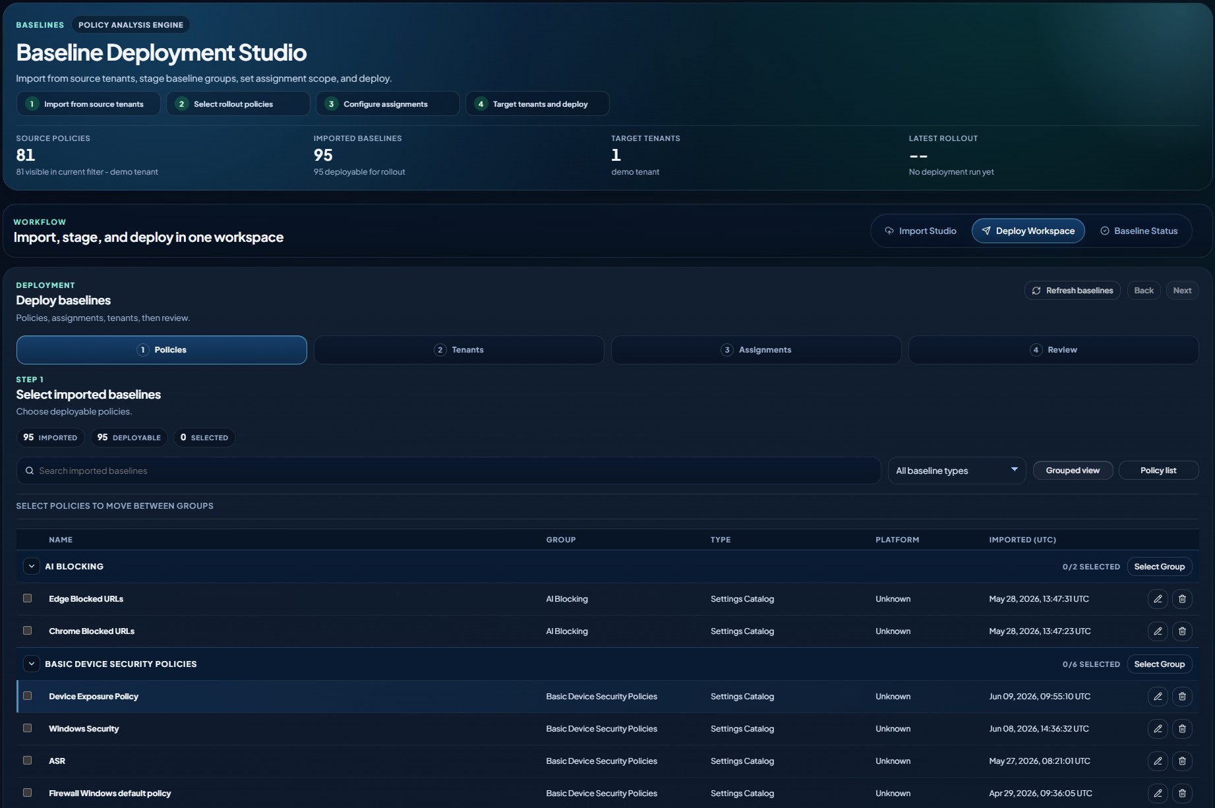Image resolution: width=1215 pixels, height=808 pixels.
Task: Click the 0 Selected counter chip
Action: point(204,438)
